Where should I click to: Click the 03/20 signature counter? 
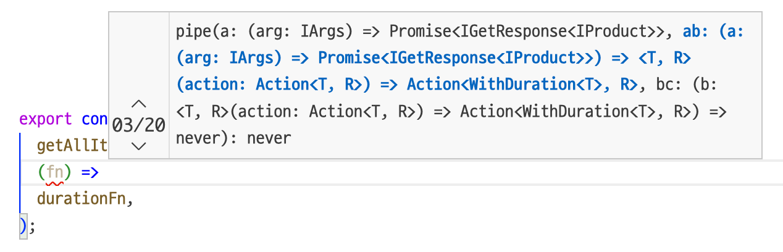point(139,125)
